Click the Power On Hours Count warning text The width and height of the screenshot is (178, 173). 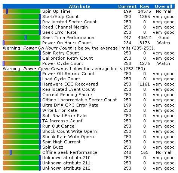[x=79, y=48]
